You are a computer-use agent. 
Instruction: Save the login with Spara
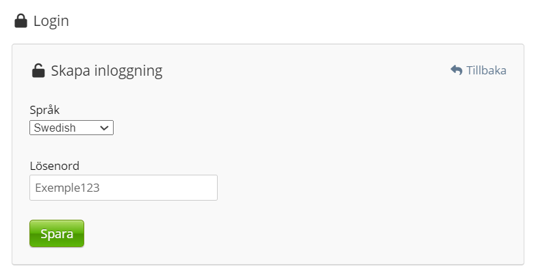coord(57,233)
